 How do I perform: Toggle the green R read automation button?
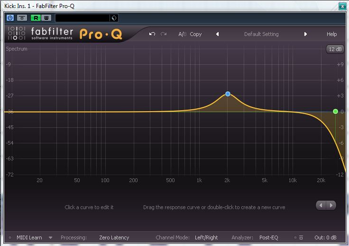pyautogui.click(x=36, y=18)
